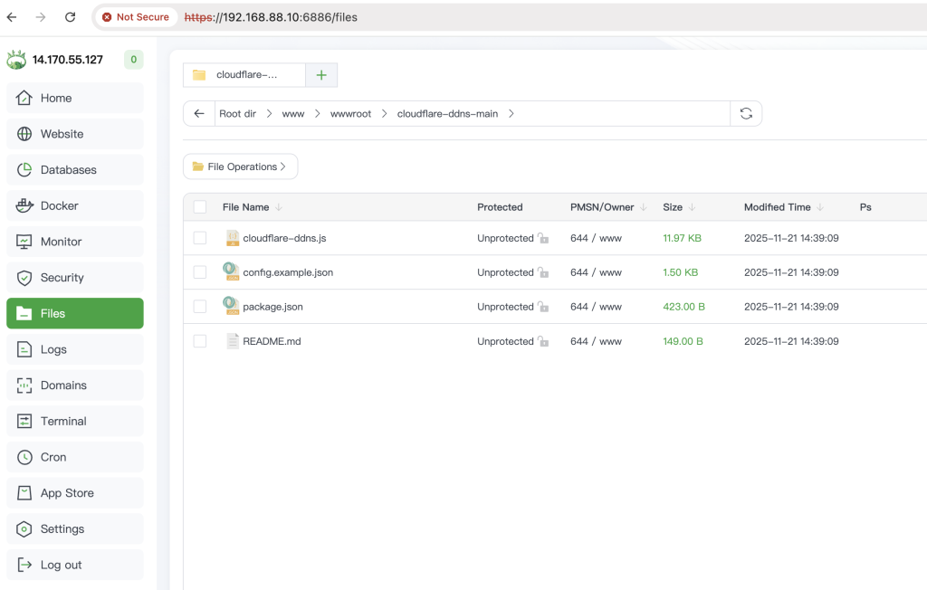
Task: Add a new file tab with plus icon
Action: pos(321,75)
